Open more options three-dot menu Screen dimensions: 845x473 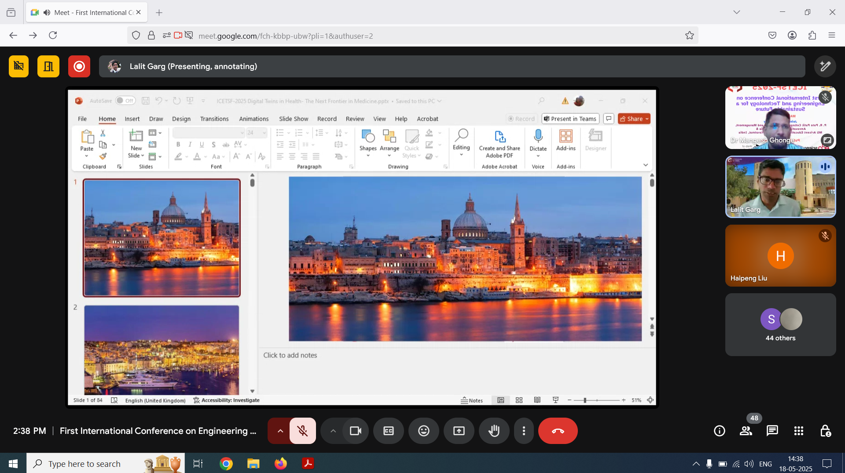[523, 431]
